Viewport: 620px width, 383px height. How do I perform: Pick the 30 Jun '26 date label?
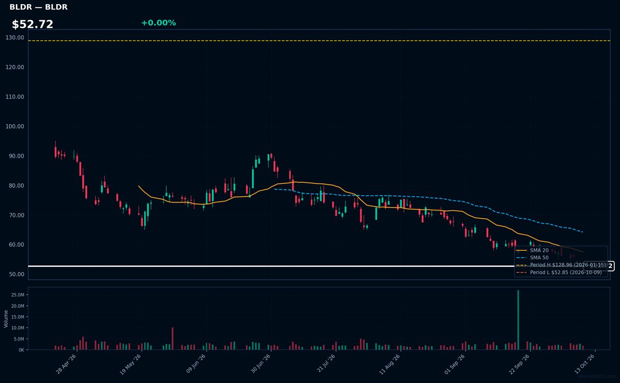coord(261,364)
